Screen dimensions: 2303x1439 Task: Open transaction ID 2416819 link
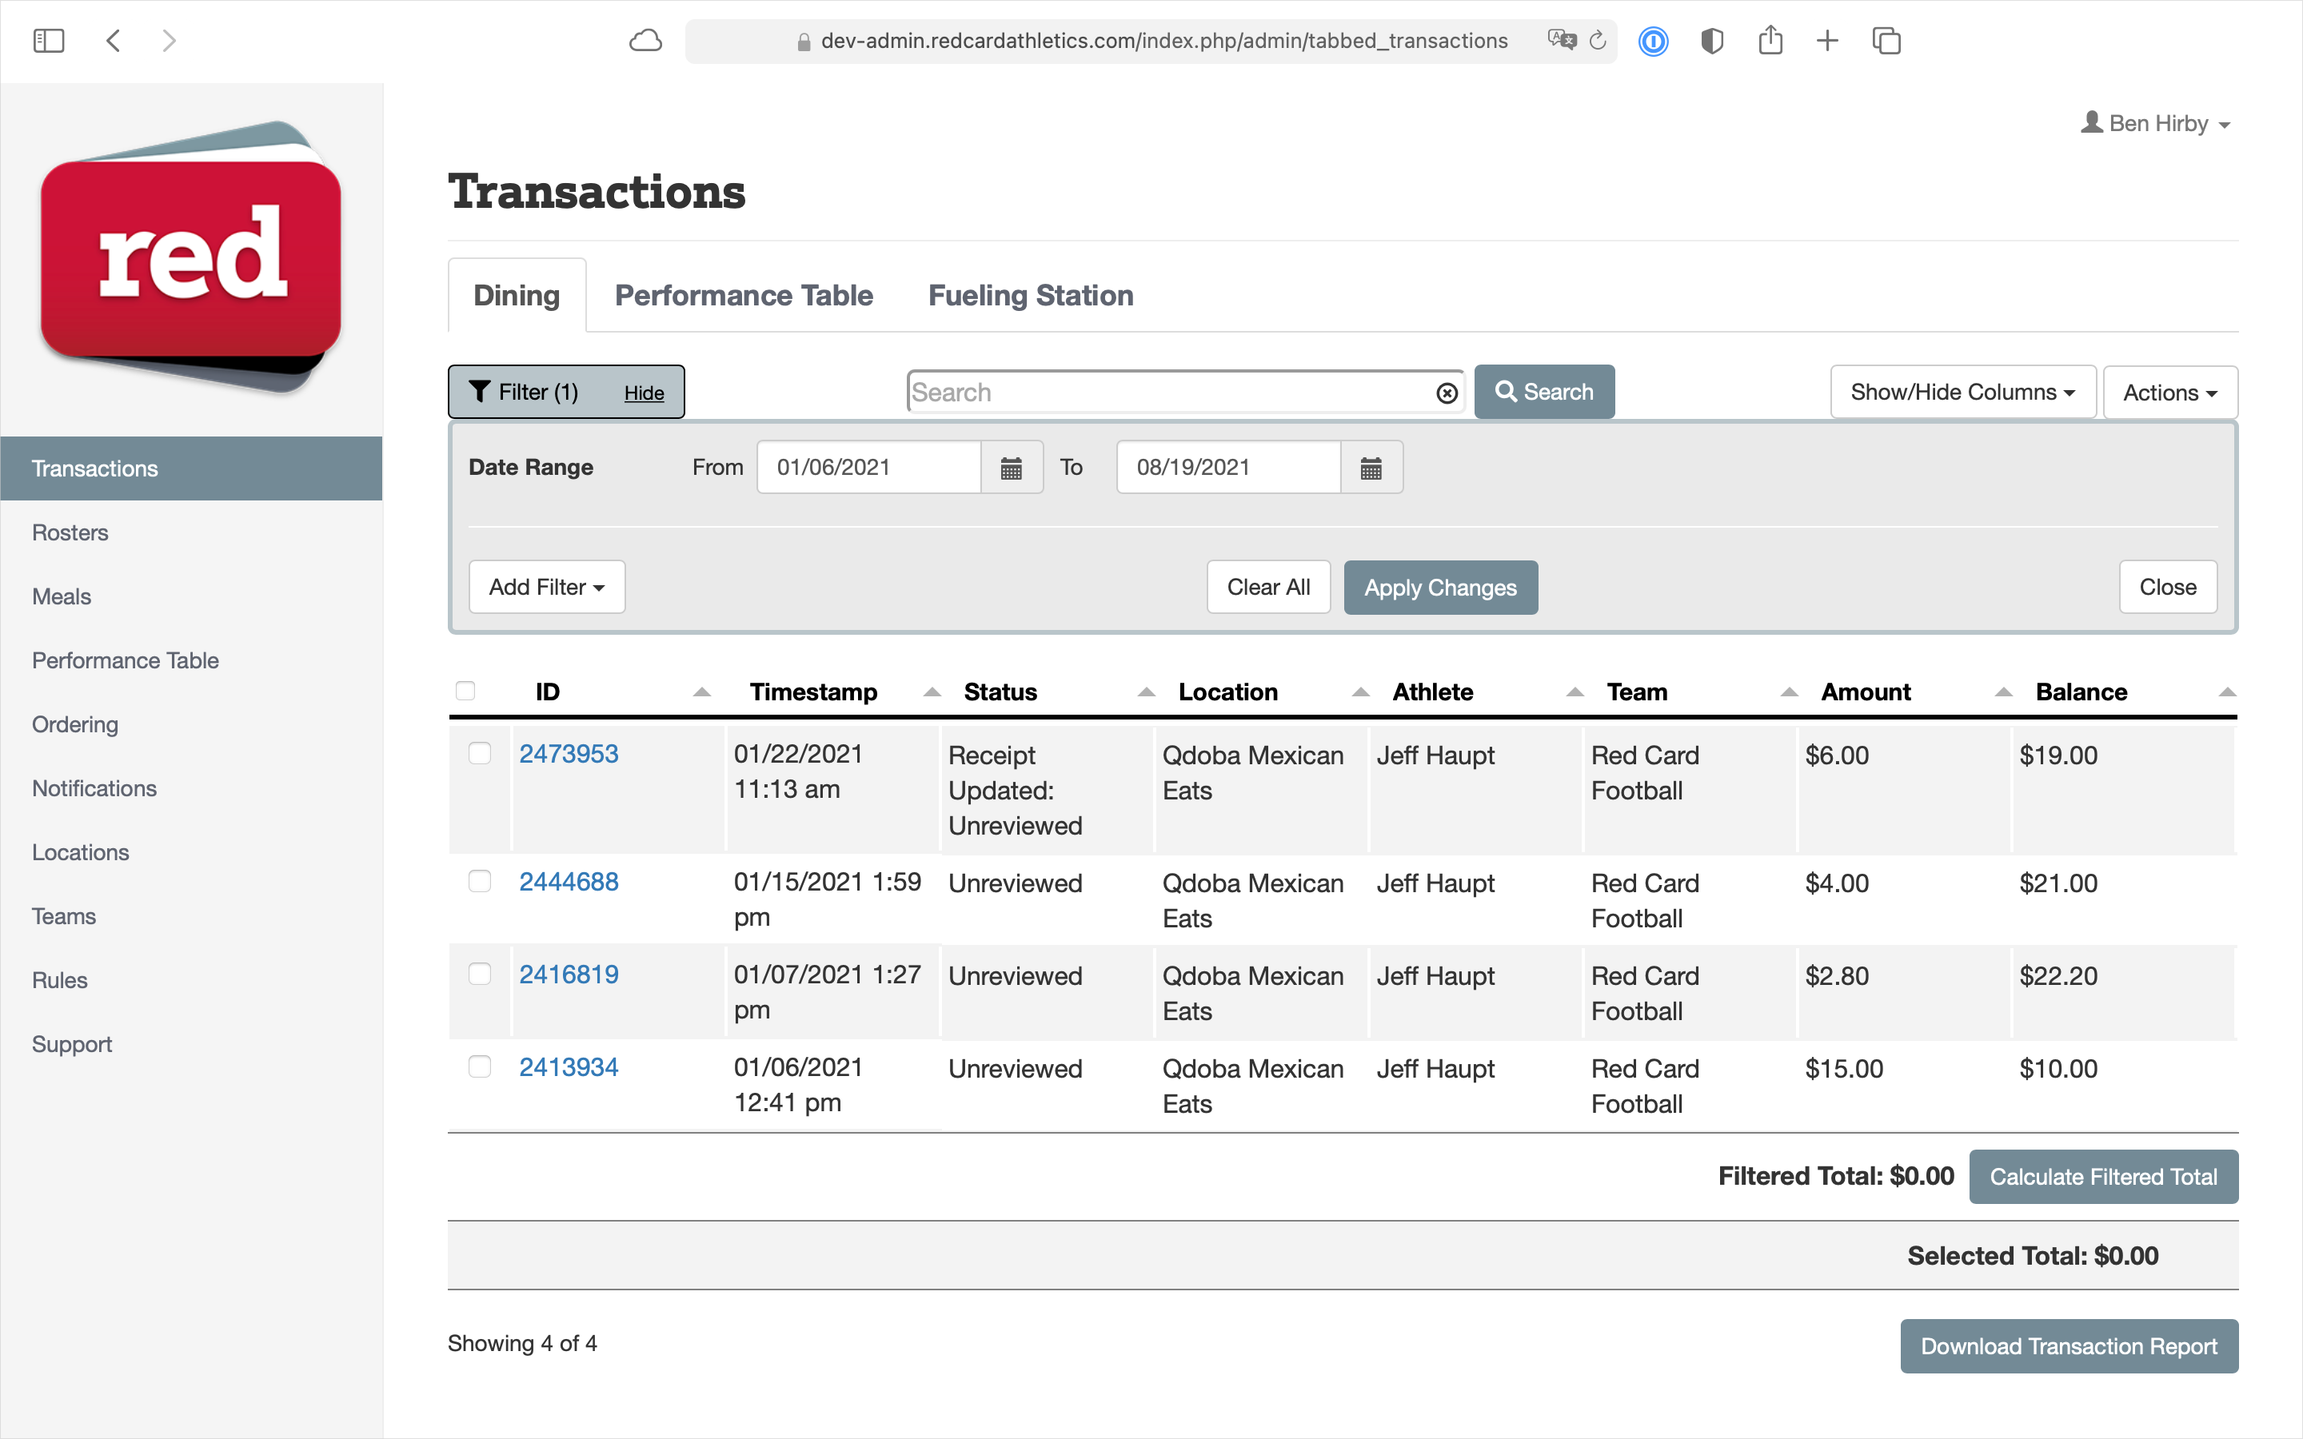pyautogui.click(x=569, y=974)
